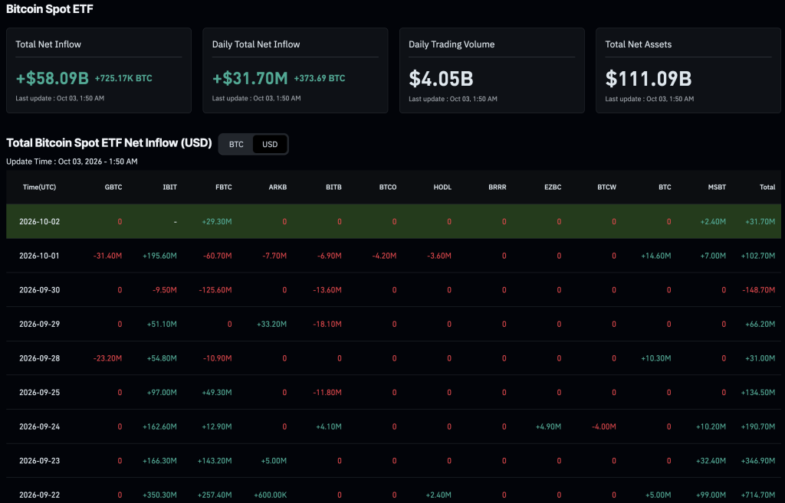Click the EZBC column header
Image resolution: width=785 pixels, height=503 pixels.
[553, 187]
